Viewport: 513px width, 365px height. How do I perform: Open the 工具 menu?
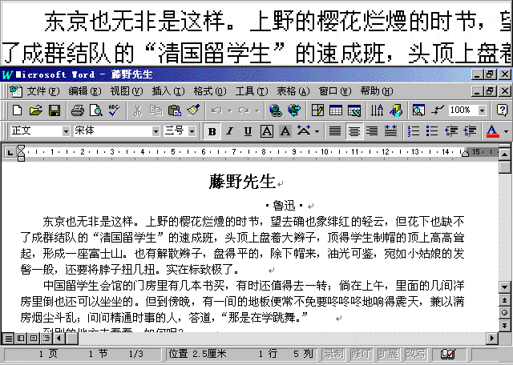pyautogui.click(x=251, y=90)
